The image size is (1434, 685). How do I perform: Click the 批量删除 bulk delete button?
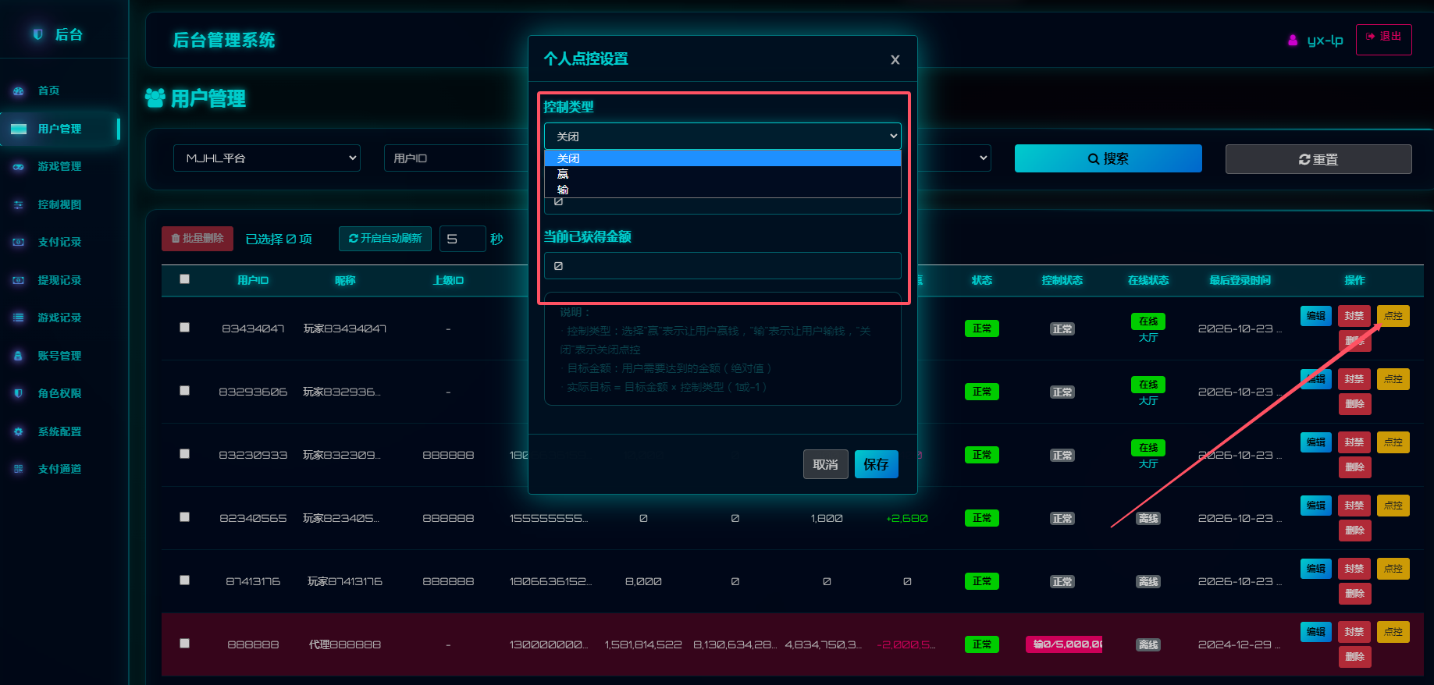pyautogui.click(x=197, y=238)
